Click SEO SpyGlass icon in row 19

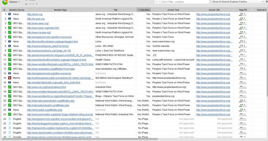pyautogui.click(x=10, y=96)
